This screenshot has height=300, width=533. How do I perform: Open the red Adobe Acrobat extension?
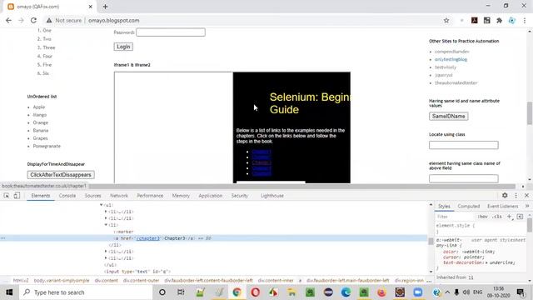pyautogui.click(x=475, y=20)
